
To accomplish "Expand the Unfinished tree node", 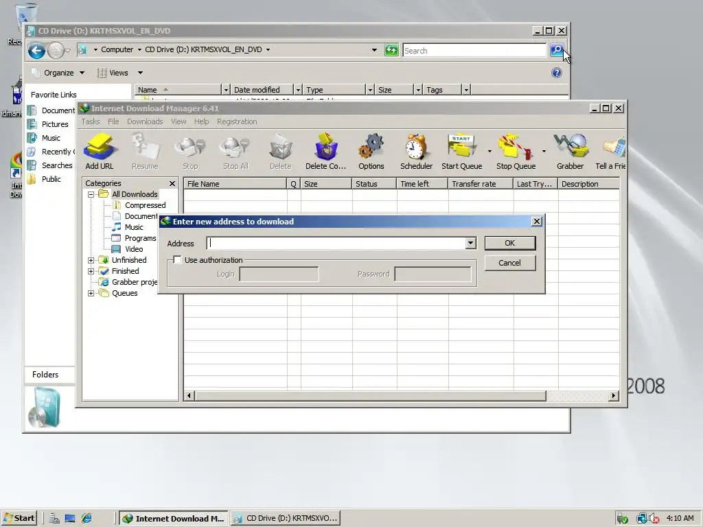I will pyautogui.click(x=91, y=260).
